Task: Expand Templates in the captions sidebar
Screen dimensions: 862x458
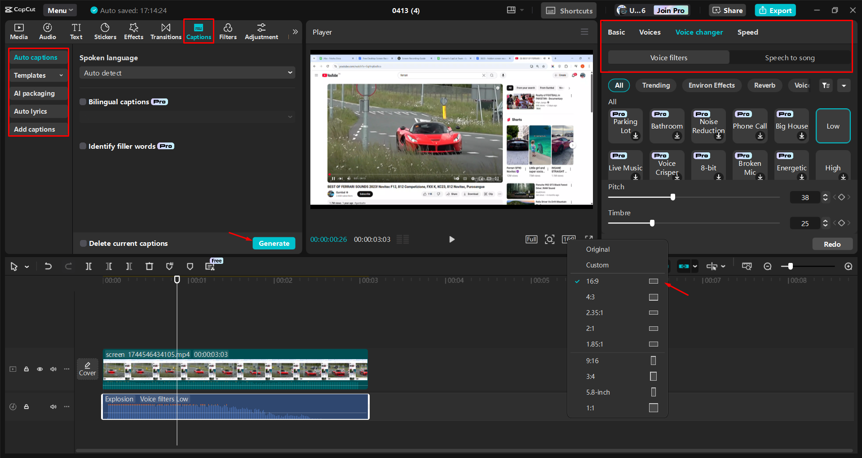Action: point(38,75)
